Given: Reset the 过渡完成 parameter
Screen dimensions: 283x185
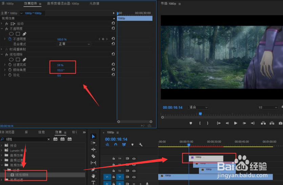Looking at the screenshot, I should coord(113,64).
